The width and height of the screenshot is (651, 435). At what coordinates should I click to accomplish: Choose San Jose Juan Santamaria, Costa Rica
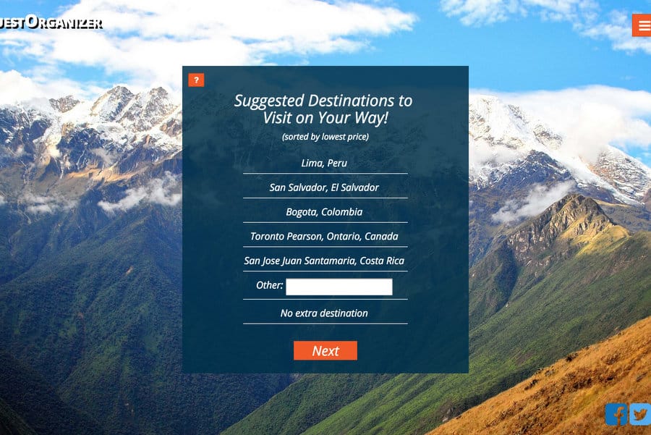point(324,261)
